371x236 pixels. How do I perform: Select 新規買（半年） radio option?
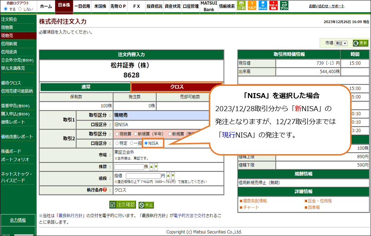click(x=136, y=134)
